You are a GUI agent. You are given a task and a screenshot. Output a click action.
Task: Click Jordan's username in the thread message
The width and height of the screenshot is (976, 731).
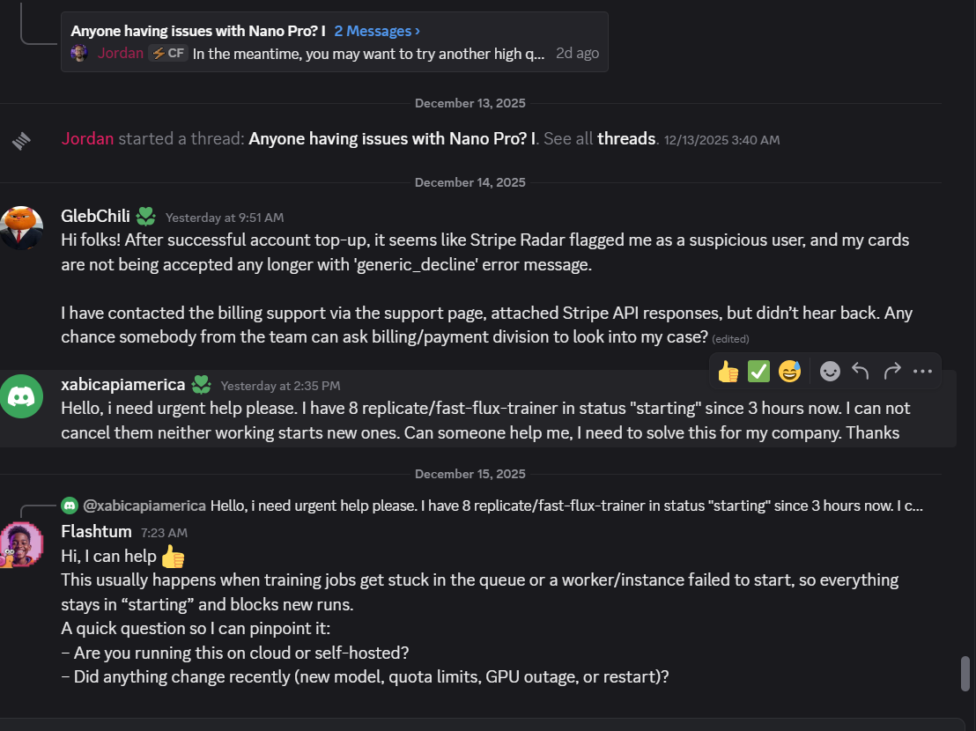click(86, 138)
